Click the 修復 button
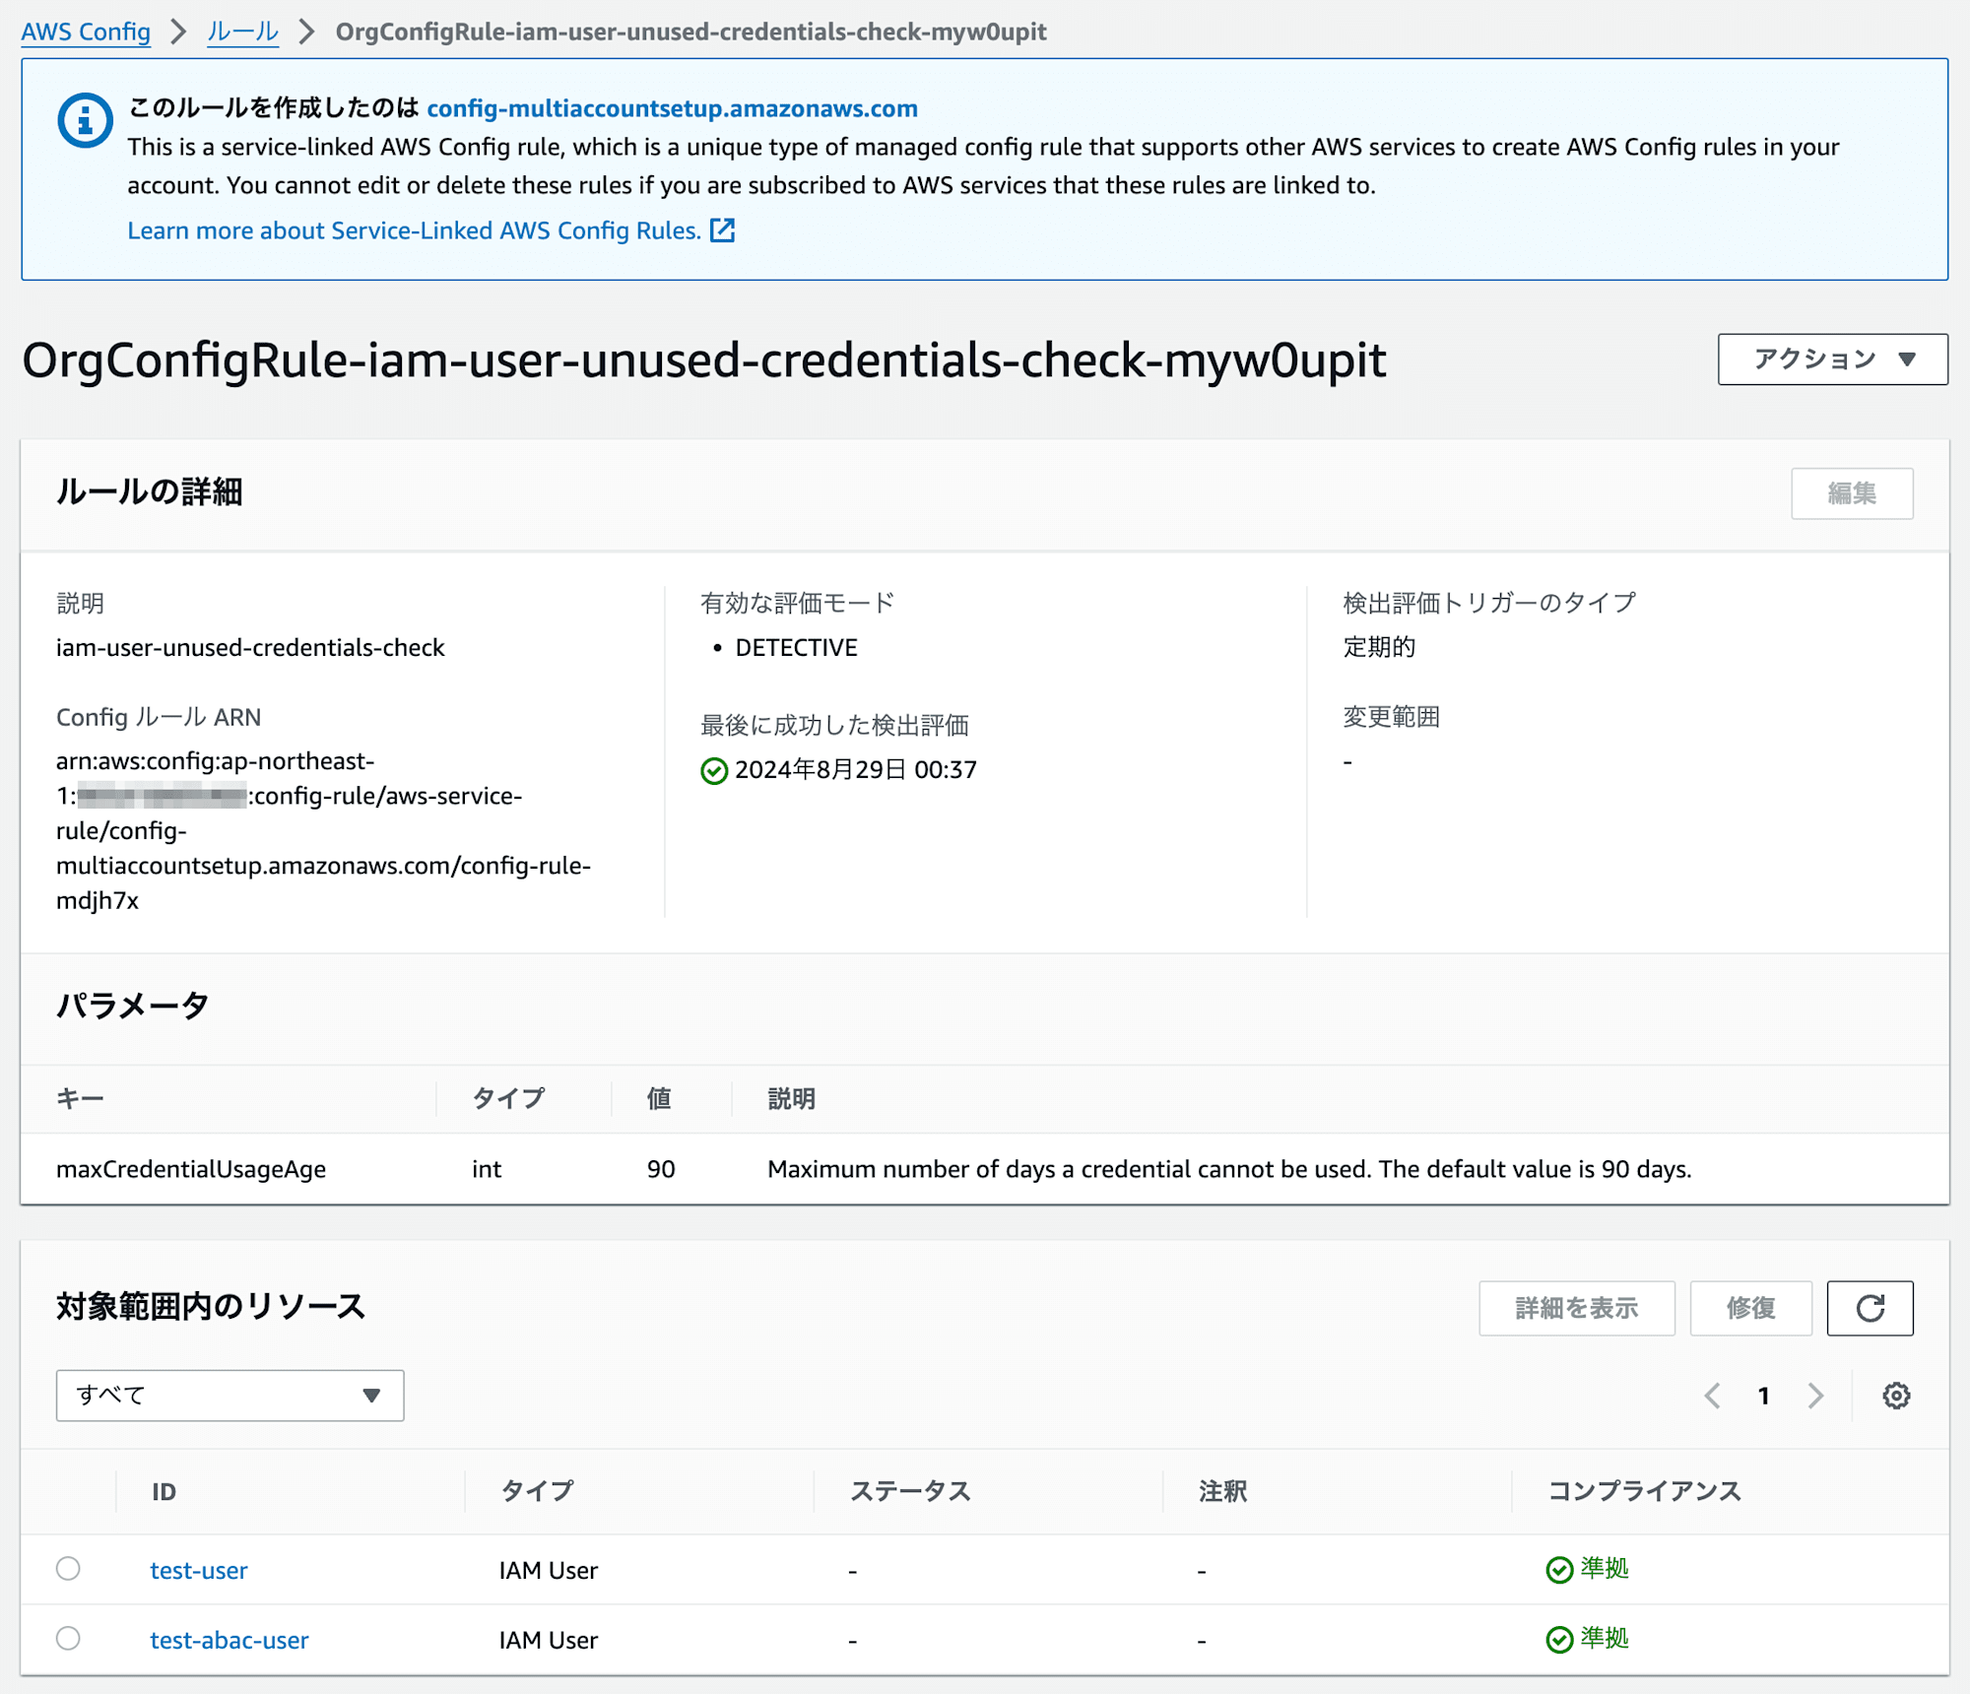The width and height of the screenshot is (1970, 1694). pos(1750,1308)
